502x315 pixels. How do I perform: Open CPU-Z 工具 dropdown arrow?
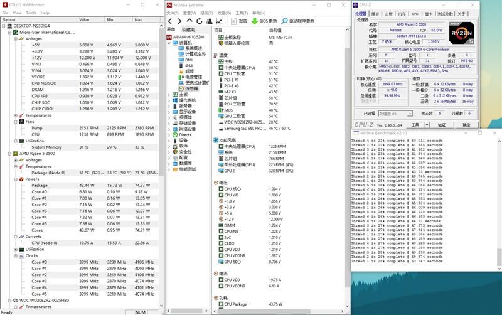point(427,125)
